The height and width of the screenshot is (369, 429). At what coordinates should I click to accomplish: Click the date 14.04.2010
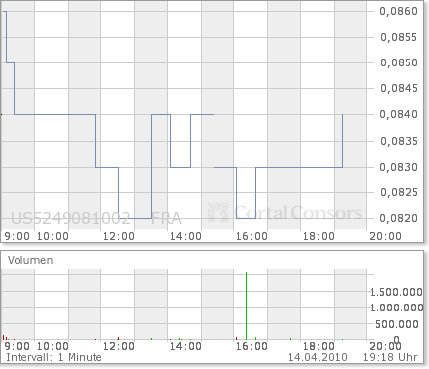pyautogui.click(x=317, y=357)
